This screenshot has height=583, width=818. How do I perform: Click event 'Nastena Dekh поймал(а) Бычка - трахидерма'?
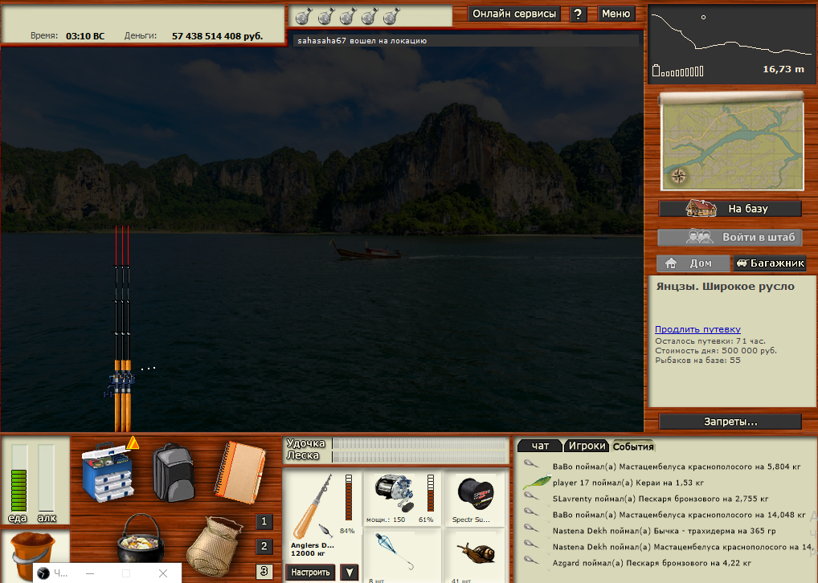[x=664, y=531]
